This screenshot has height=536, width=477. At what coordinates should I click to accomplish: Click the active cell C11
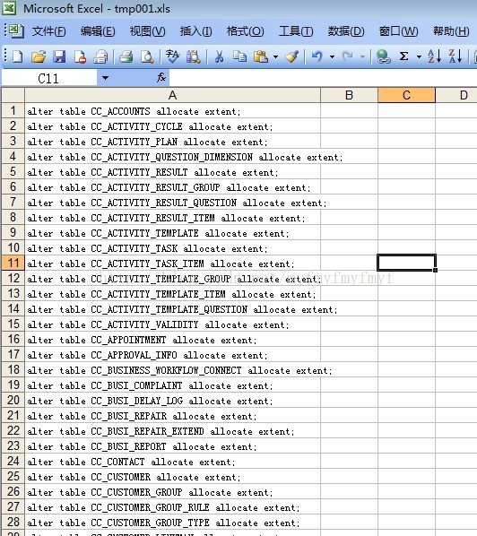pyautogui.click(x=406, y=263)
